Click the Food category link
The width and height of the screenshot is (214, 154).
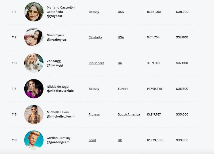[x=92, y=140]
